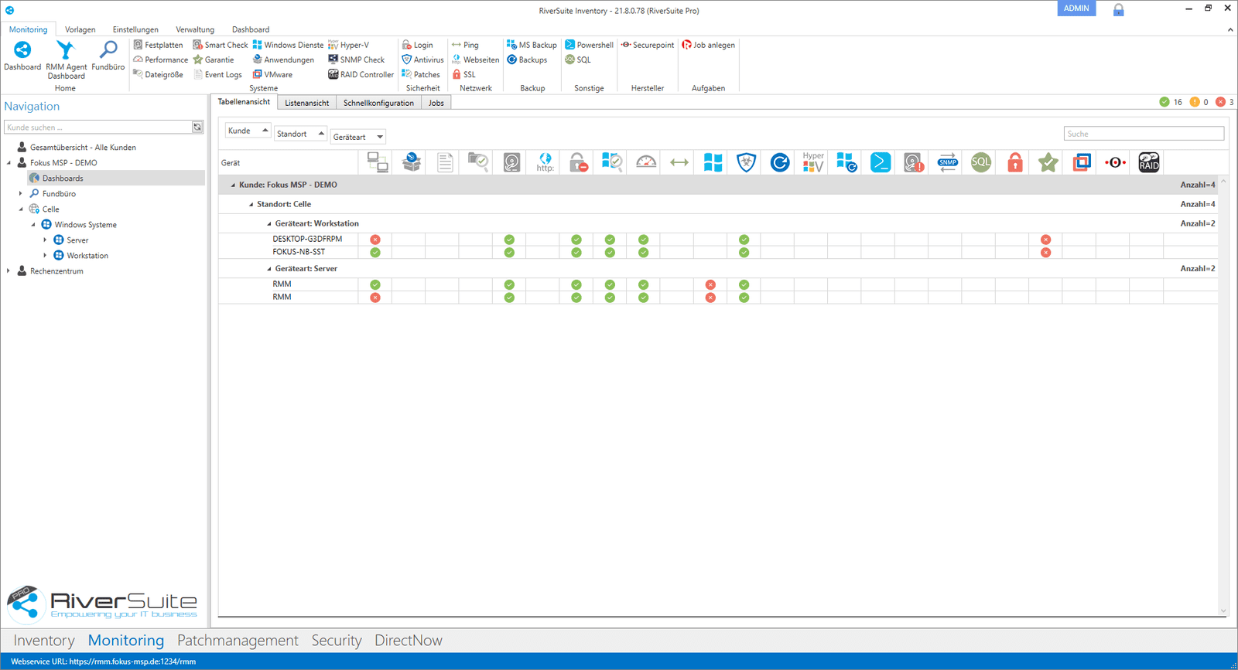Click the SNMP column header icon

pos(947,162)
